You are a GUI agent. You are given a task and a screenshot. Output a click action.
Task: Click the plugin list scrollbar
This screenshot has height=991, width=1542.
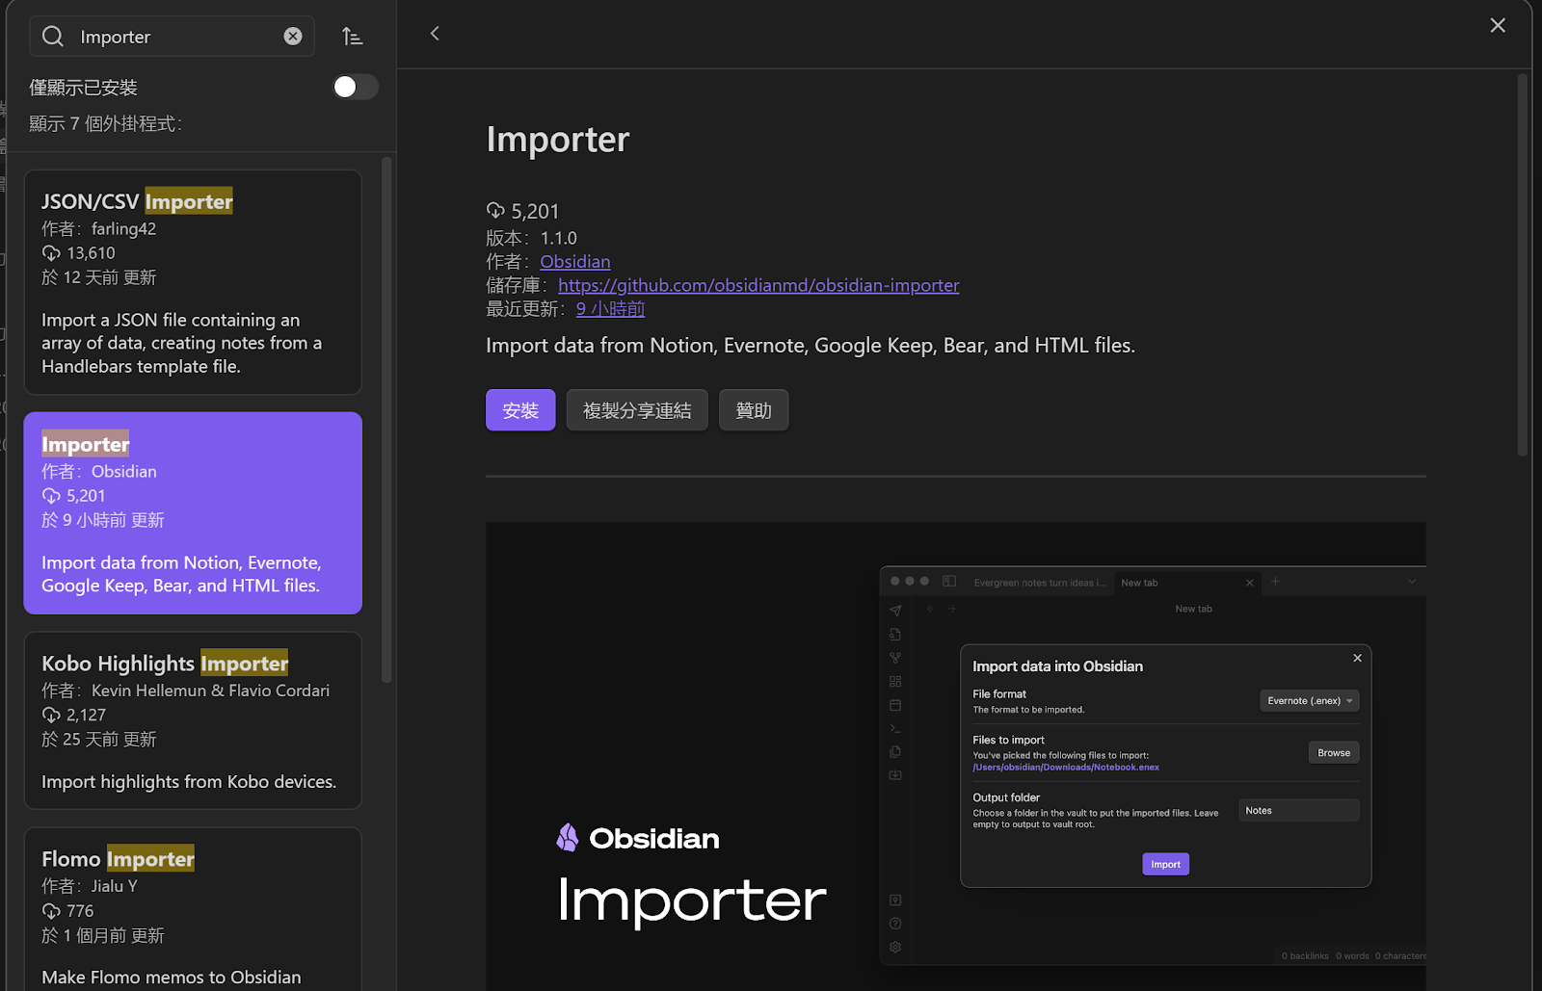(387, 419)
